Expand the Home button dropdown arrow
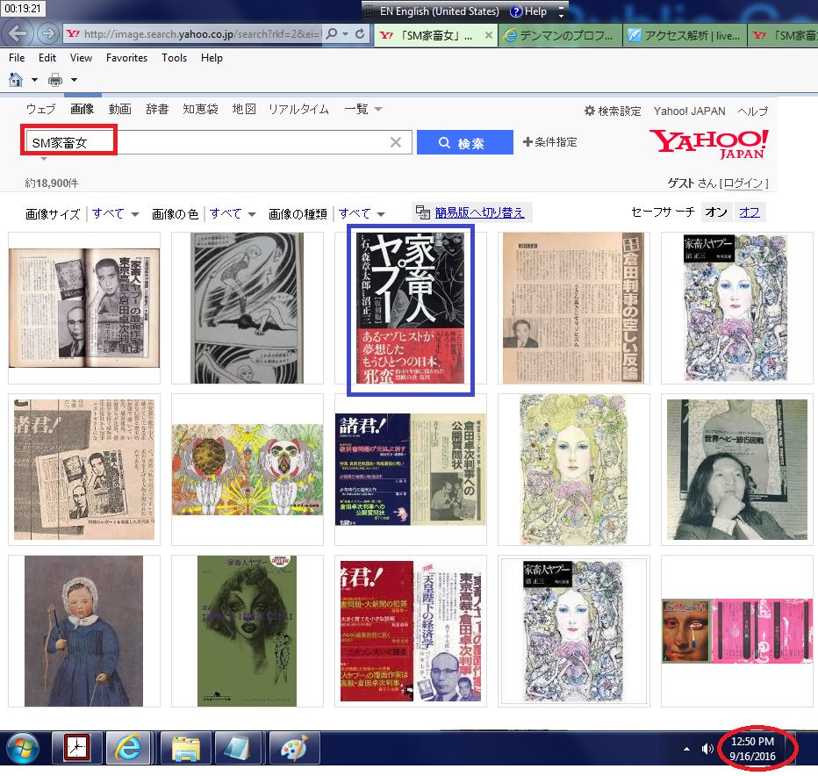The height and width of the screenshot is (776, 818). pyautogui.click(x=34, y=80)
